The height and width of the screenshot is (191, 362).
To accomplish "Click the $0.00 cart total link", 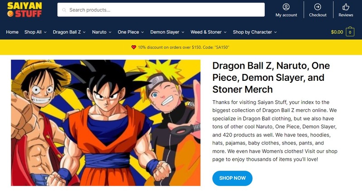I will pos(337,32).
